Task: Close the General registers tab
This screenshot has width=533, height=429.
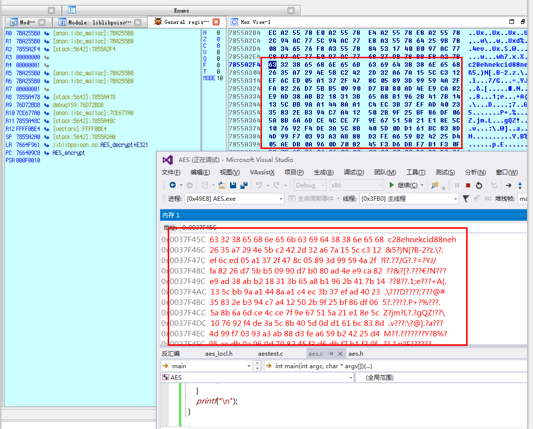Action: point(216,22)
